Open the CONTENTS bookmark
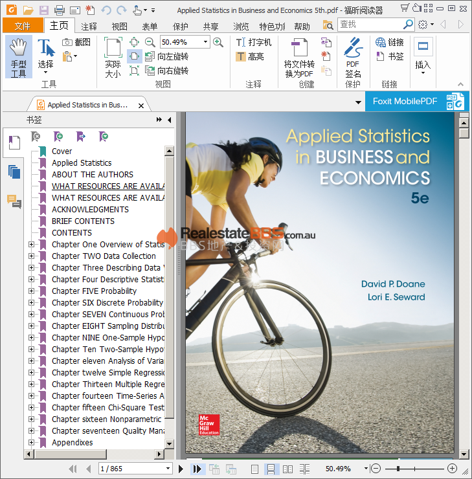The height and width of the screenshot is (479, 472). click(72, 233)
